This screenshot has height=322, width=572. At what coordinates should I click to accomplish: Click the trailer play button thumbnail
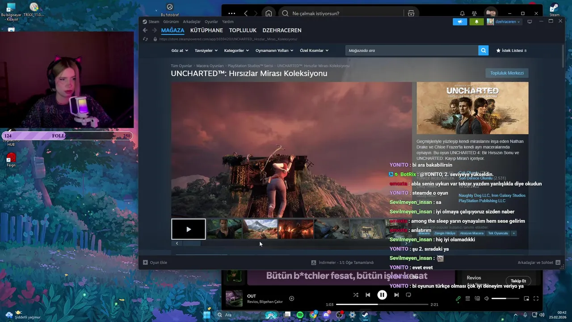click(x=189, y=229)
